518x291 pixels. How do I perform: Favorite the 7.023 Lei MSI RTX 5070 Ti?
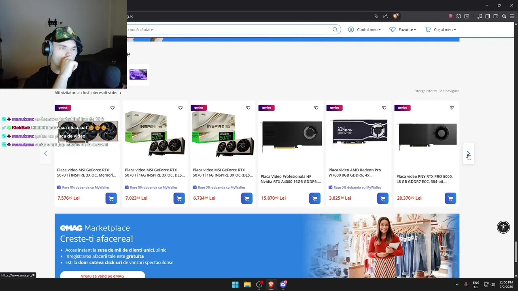pyautogui.click(x=180, y=108)
